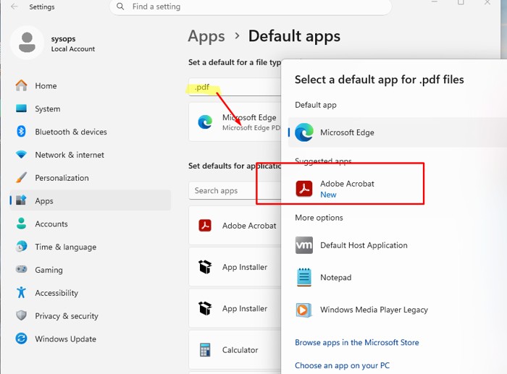Click the Notepad icon in More options
This screenshot has width=507, height=374.
304,277
